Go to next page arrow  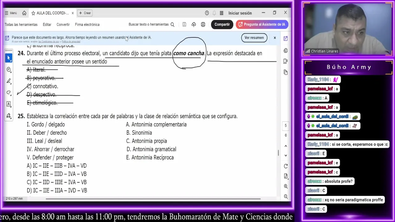pos(285,155)
